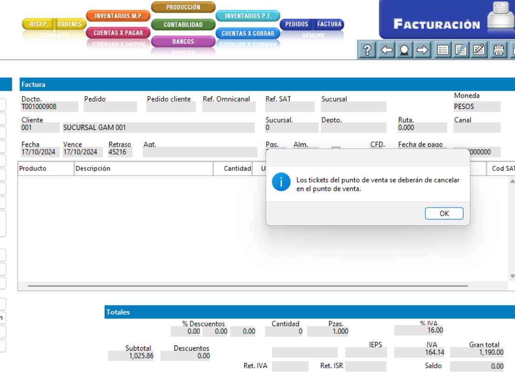This screenshot has width=515, height=372.
Task: Click the large printer icon beside Facturación
Action: pyautogui.click(x=501, y=16)
